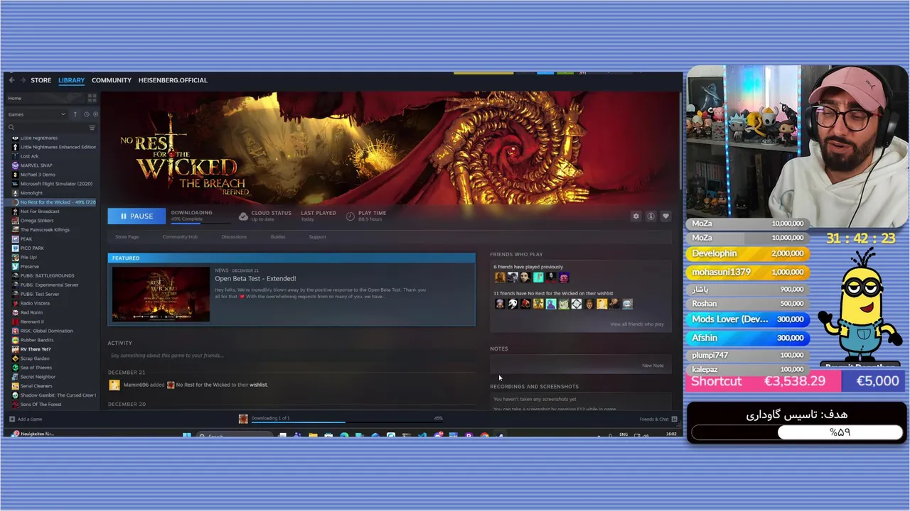Expand the Games filter dropdown
Image resolution: width=910 pixels, height=511 pixels.
point(37,114)
